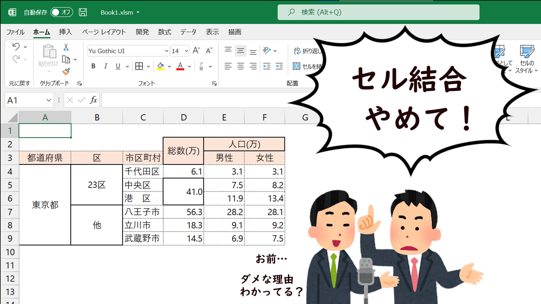The image size is (541, 304).
Task: Toggle Italic formatting button
Action: [106, 66]
